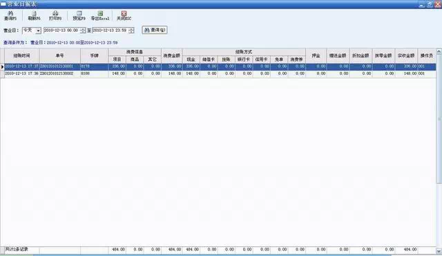This screenshot has height=256, width=442.
Task: Click into the start date 00:00 field
Action: 61,30
